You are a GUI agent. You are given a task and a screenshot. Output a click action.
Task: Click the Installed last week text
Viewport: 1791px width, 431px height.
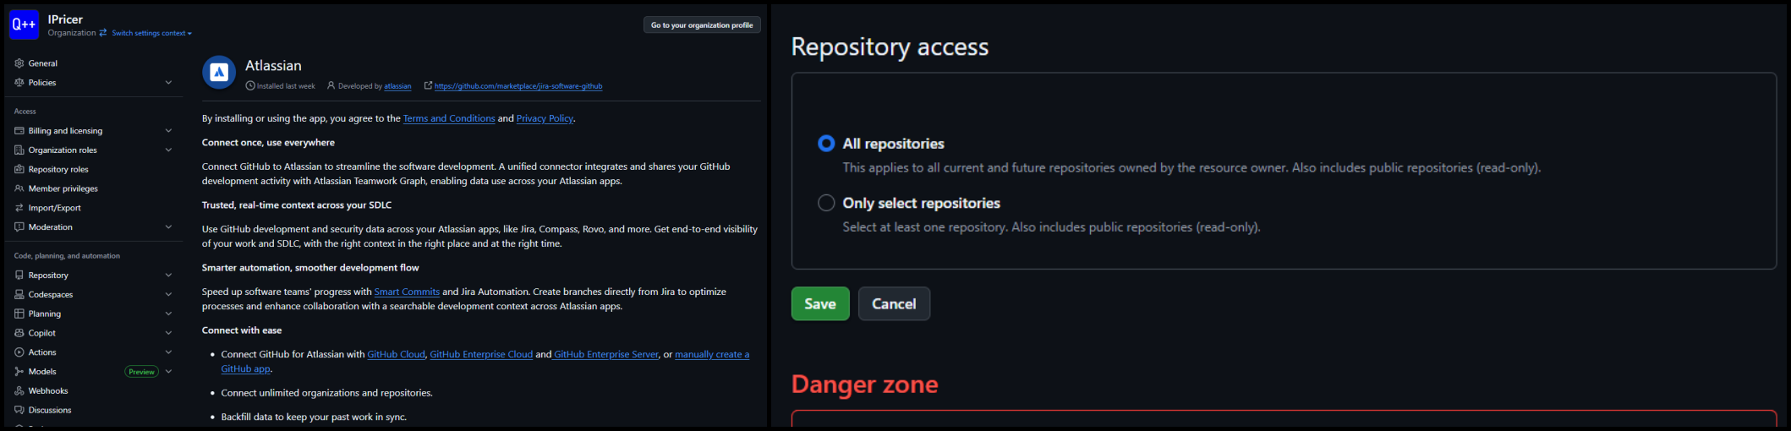coord(286,86)
